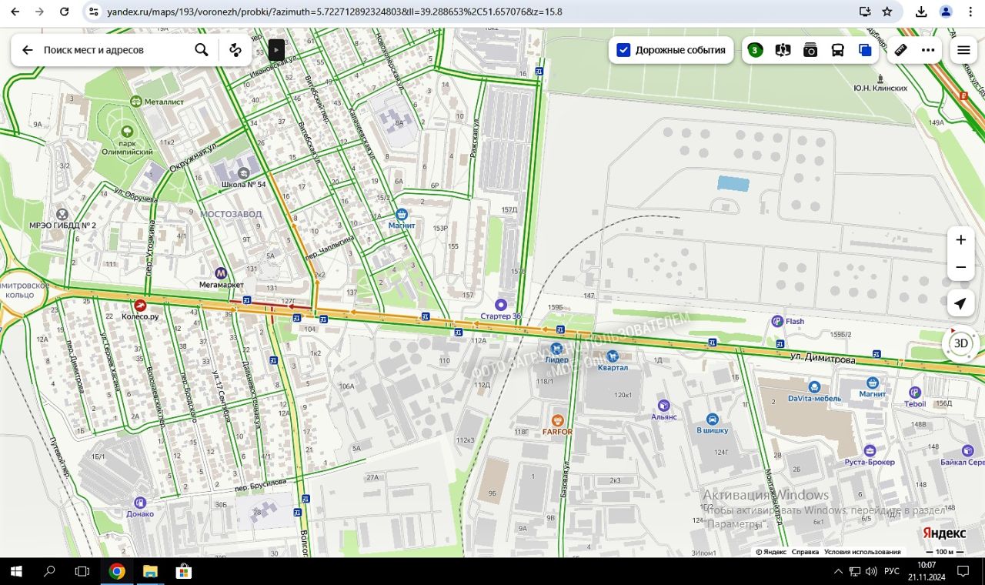The image size is (985, 585).
Task: Open the route builder icon beside search
Action: coord(235,50)
